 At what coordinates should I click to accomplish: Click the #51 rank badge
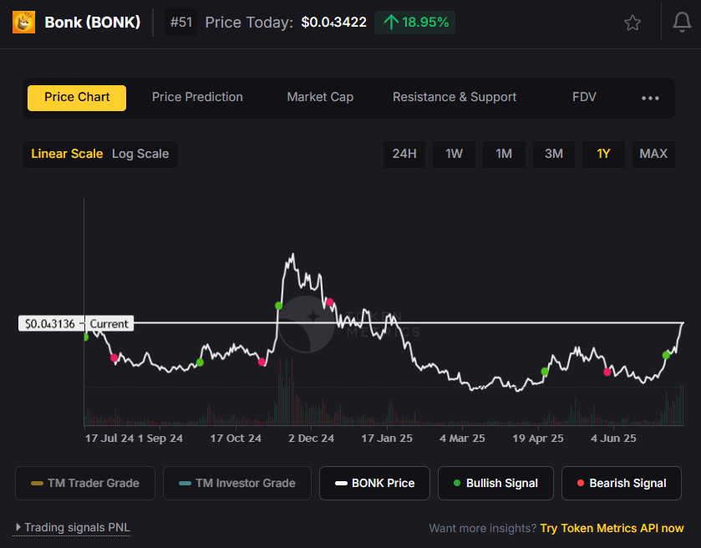[x=181, y=23]
